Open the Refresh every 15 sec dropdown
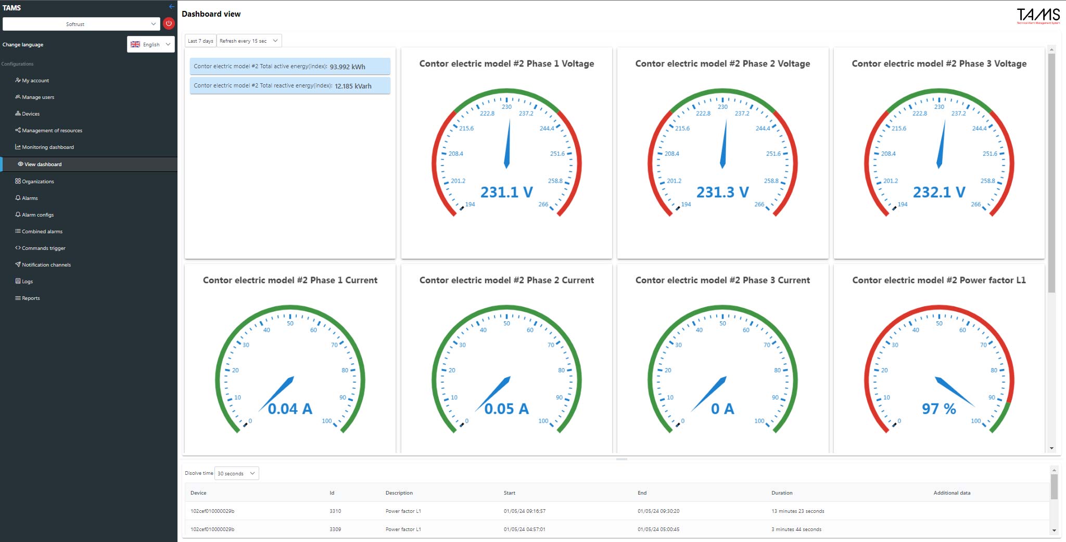Screen dimensions: 1066x542 (x=249, y=41)
